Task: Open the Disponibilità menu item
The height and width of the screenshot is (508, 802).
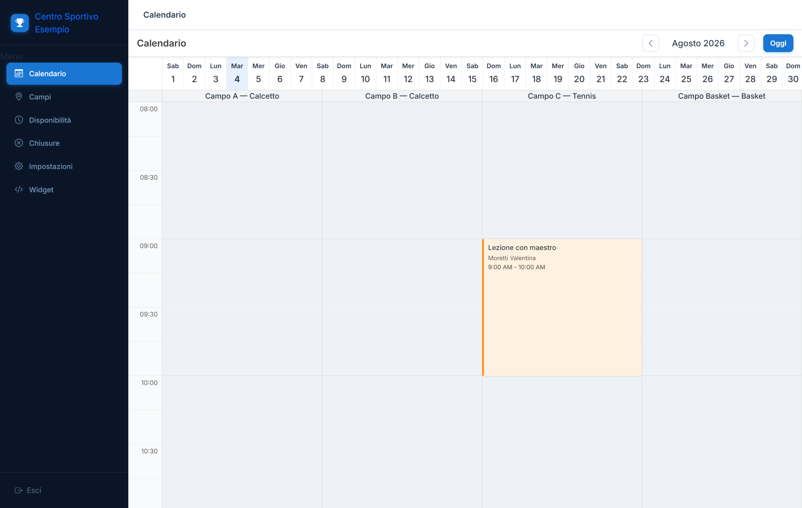Action: tap(64, 120)
